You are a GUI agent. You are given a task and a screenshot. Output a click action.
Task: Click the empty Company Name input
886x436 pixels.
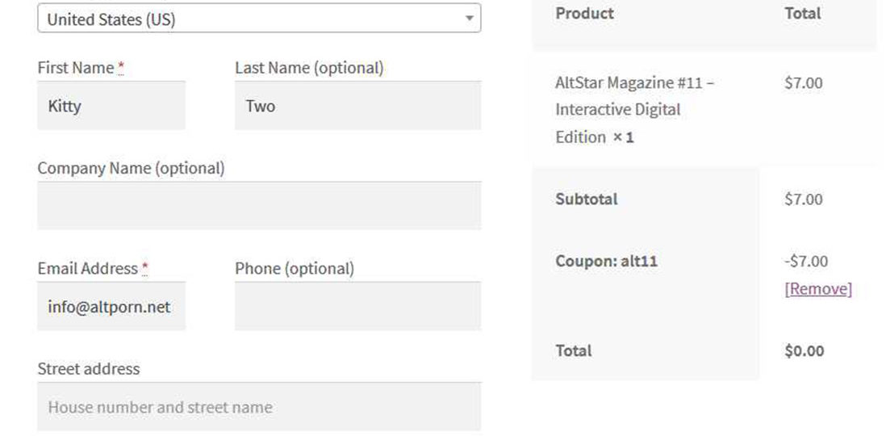coord(258,206)
